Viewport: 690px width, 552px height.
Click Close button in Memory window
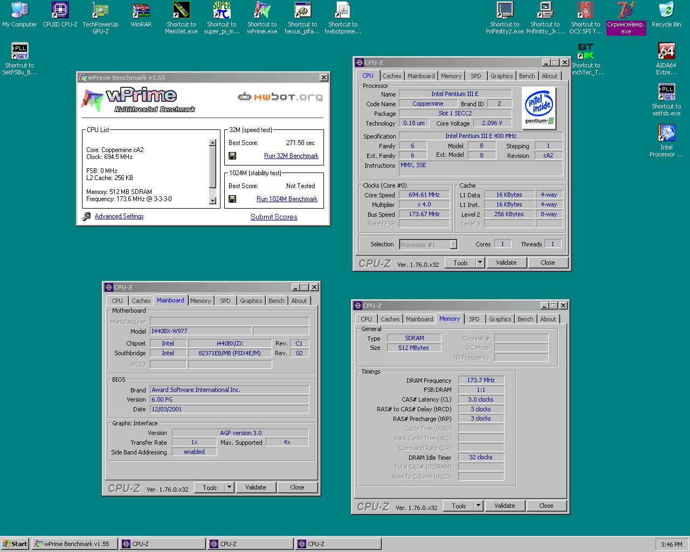[x=546, y=506]
